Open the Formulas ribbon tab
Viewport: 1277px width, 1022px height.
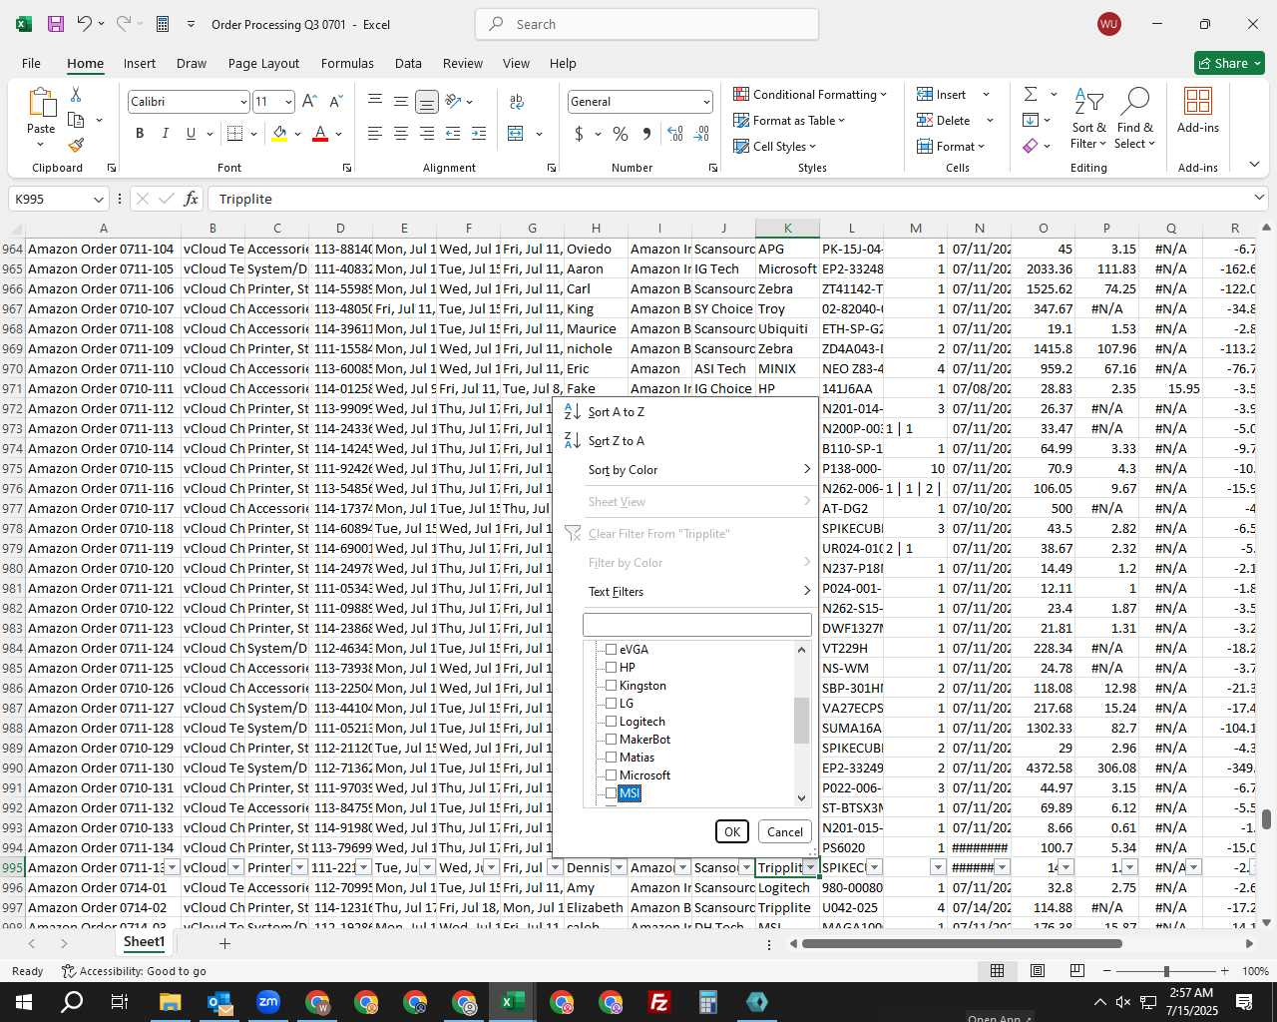point(347,63)
